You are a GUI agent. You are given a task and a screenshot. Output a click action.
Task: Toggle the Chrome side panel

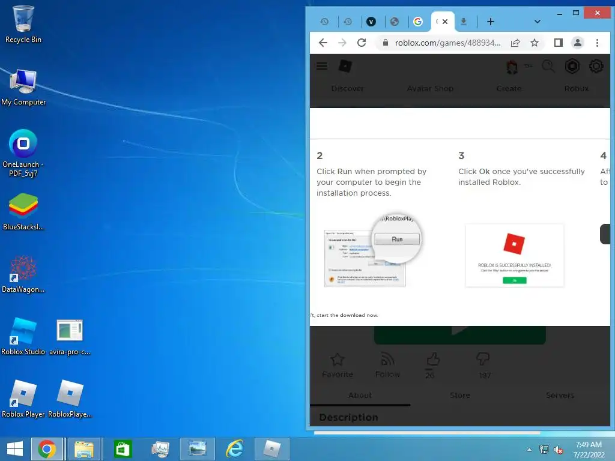pos(558,43)
